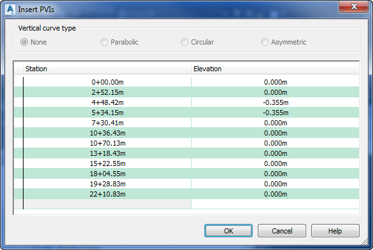Pick the Asymmetric curve type radio
The height and width of the screenshot is (250, 373).
point(283,42)
